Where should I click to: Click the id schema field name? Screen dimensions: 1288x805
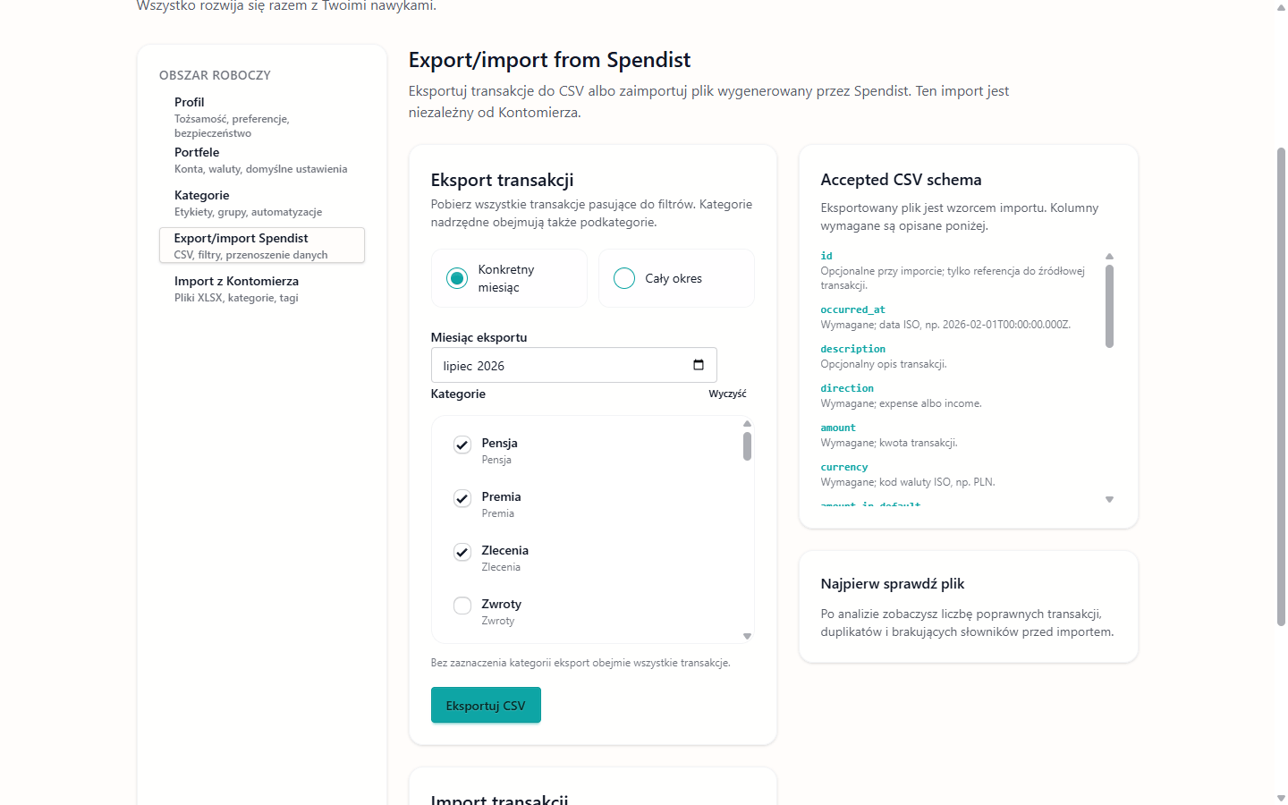tap(826, 256)
